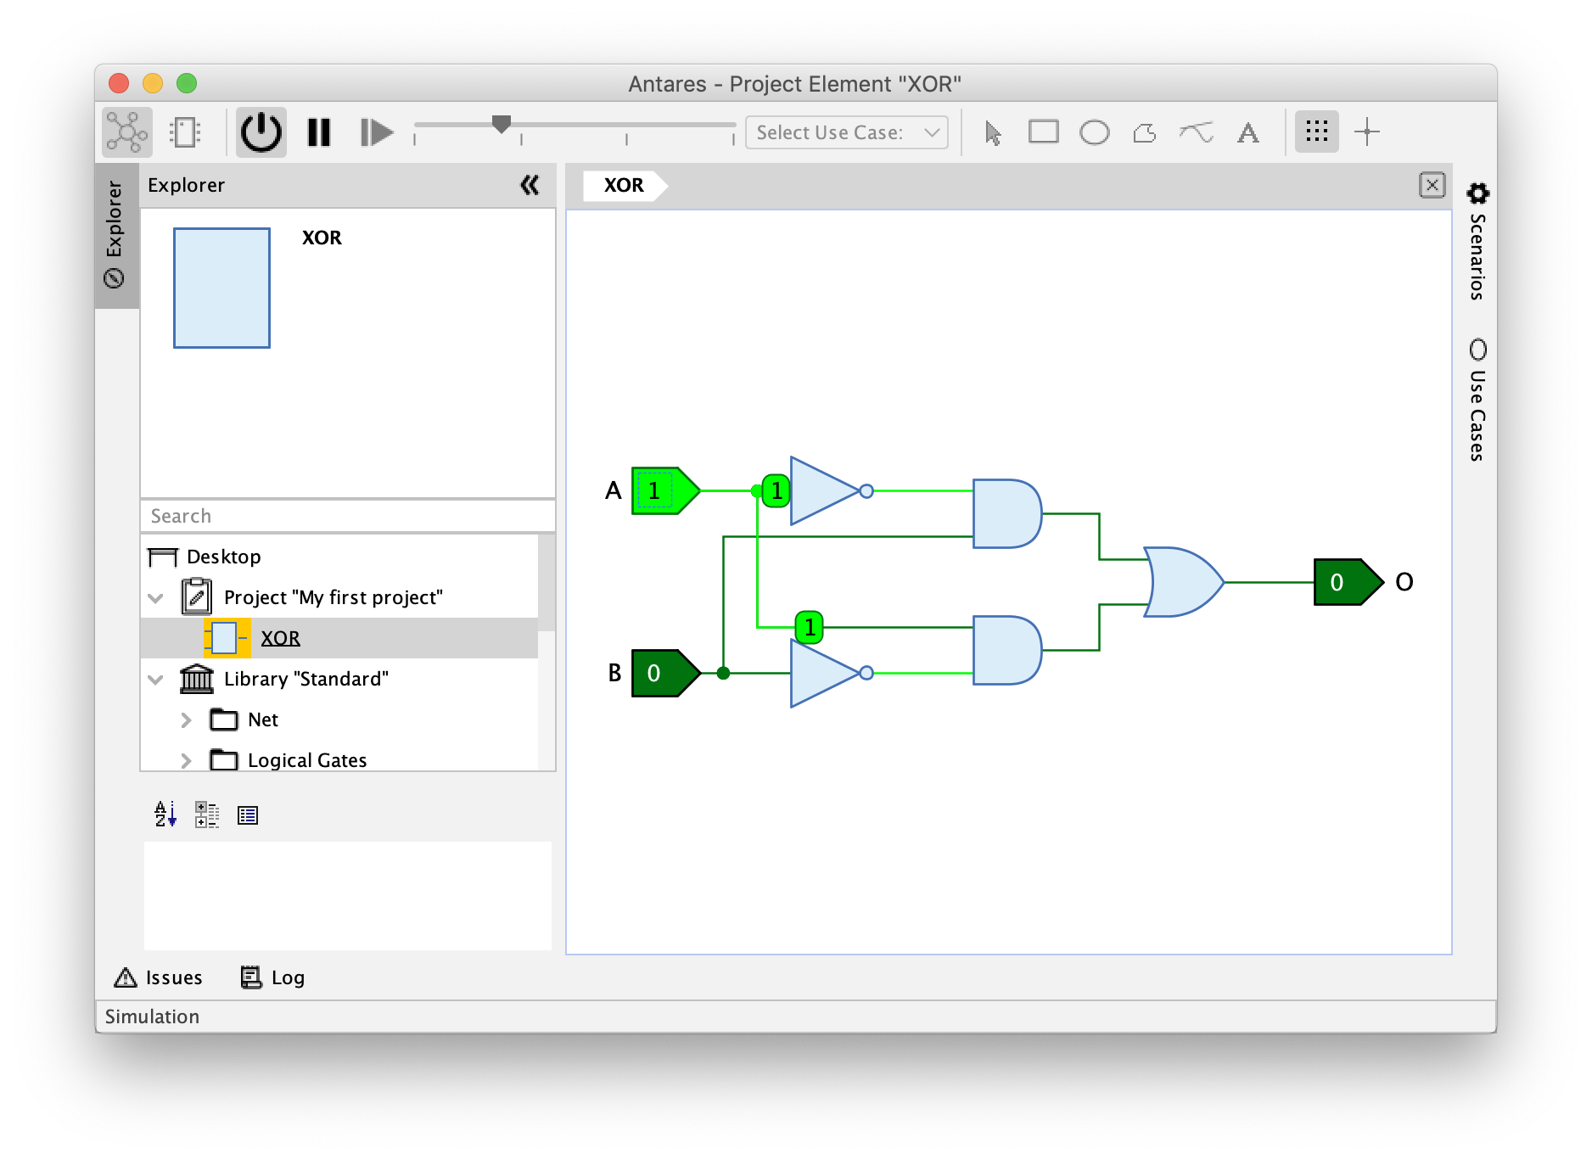Select the ellipse drawing tool
Viewport: 1592px width, 1159px height.
(x=1094, y=132)
